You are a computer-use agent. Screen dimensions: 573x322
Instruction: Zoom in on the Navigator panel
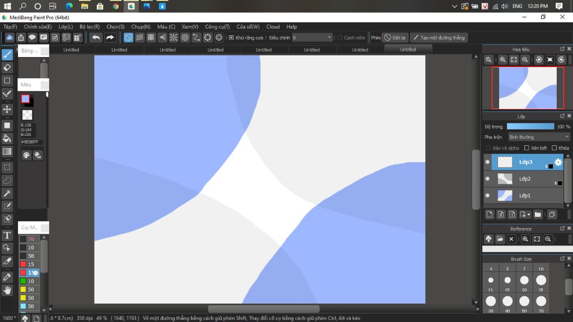click(502, 59)
